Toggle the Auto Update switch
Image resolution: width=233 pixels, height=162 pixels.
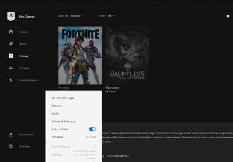[92, 129]
